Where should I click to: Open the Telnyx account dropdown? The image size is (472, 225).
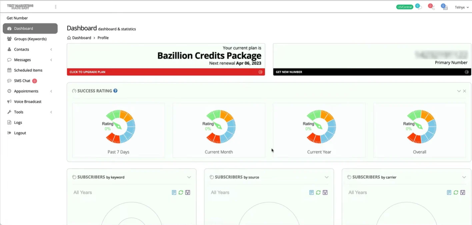(462, 7)
